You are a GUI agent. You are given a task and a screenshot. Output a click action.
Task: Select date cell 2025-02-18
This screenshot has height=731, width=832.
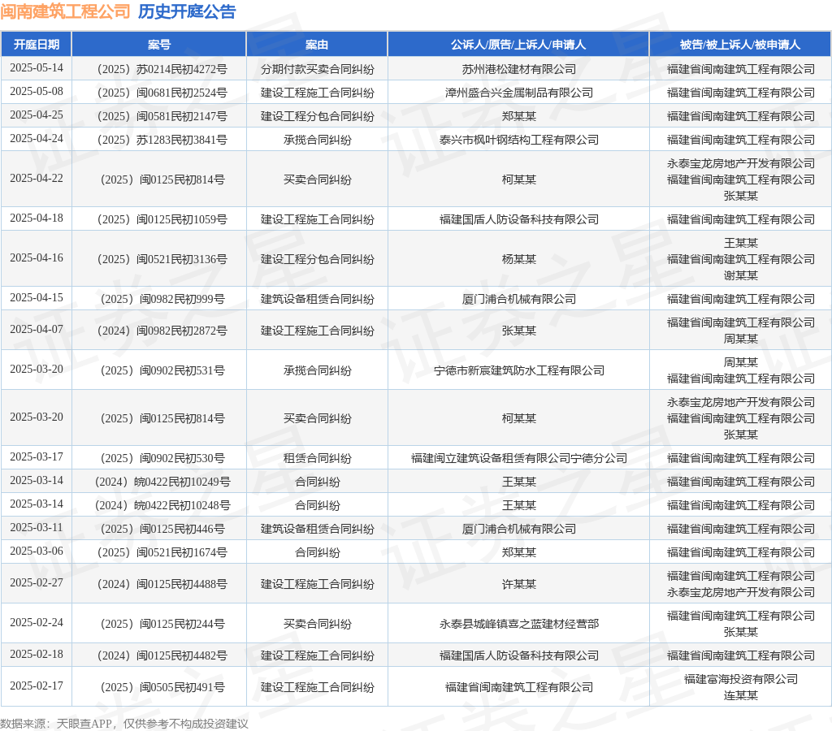[36, 655]
